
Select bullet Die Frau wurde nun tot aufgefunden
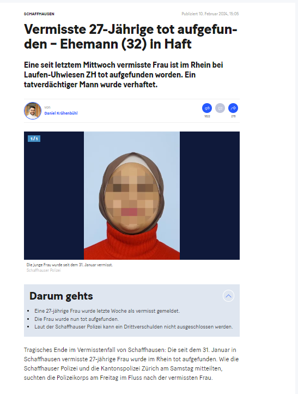coord(76,319)
